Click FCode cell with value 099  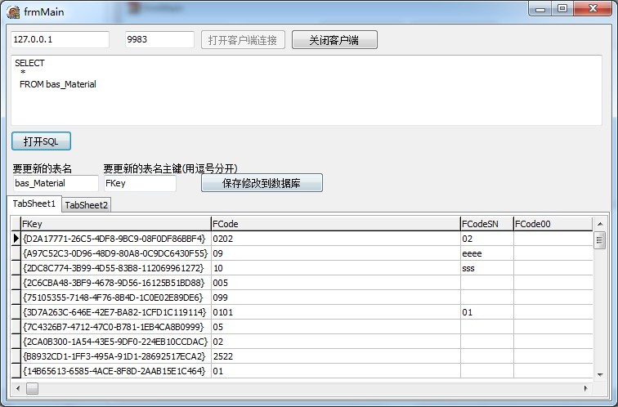(336, 297)
